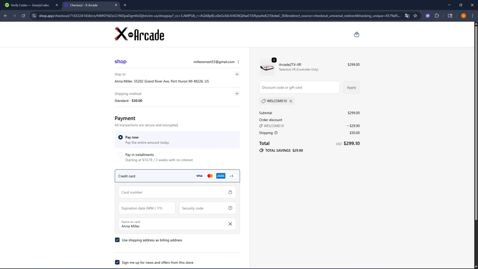Focus the Expiration date field
Screen dimensions: 478x269
pyautogui.click(x=147, y=208)
